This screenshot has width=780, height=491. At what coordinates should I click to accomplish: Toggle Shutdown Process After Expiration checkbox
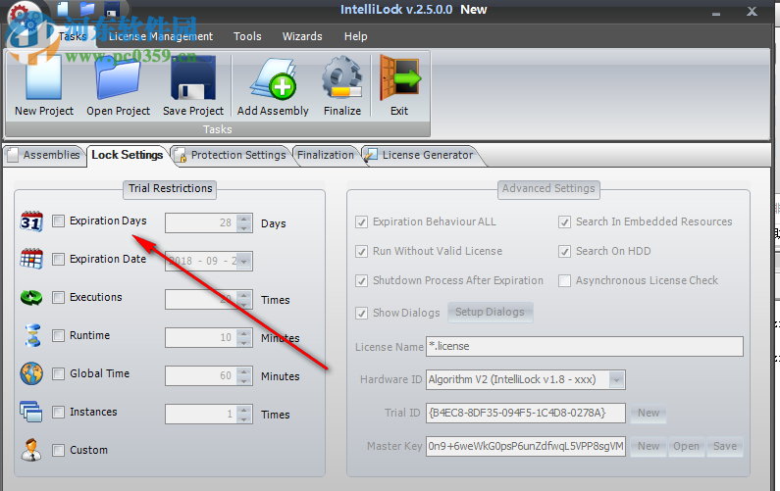click(x=362, y=281)
